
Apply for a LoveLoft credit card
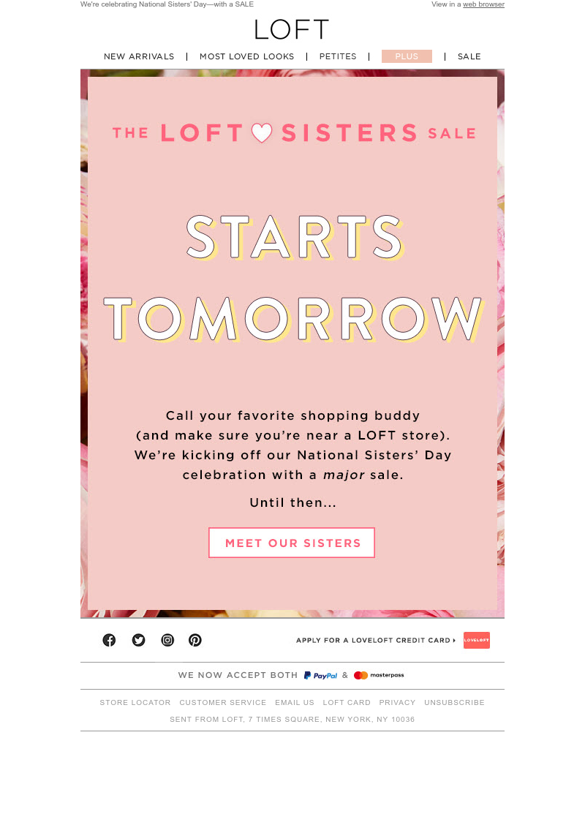[x=376, y=640]
